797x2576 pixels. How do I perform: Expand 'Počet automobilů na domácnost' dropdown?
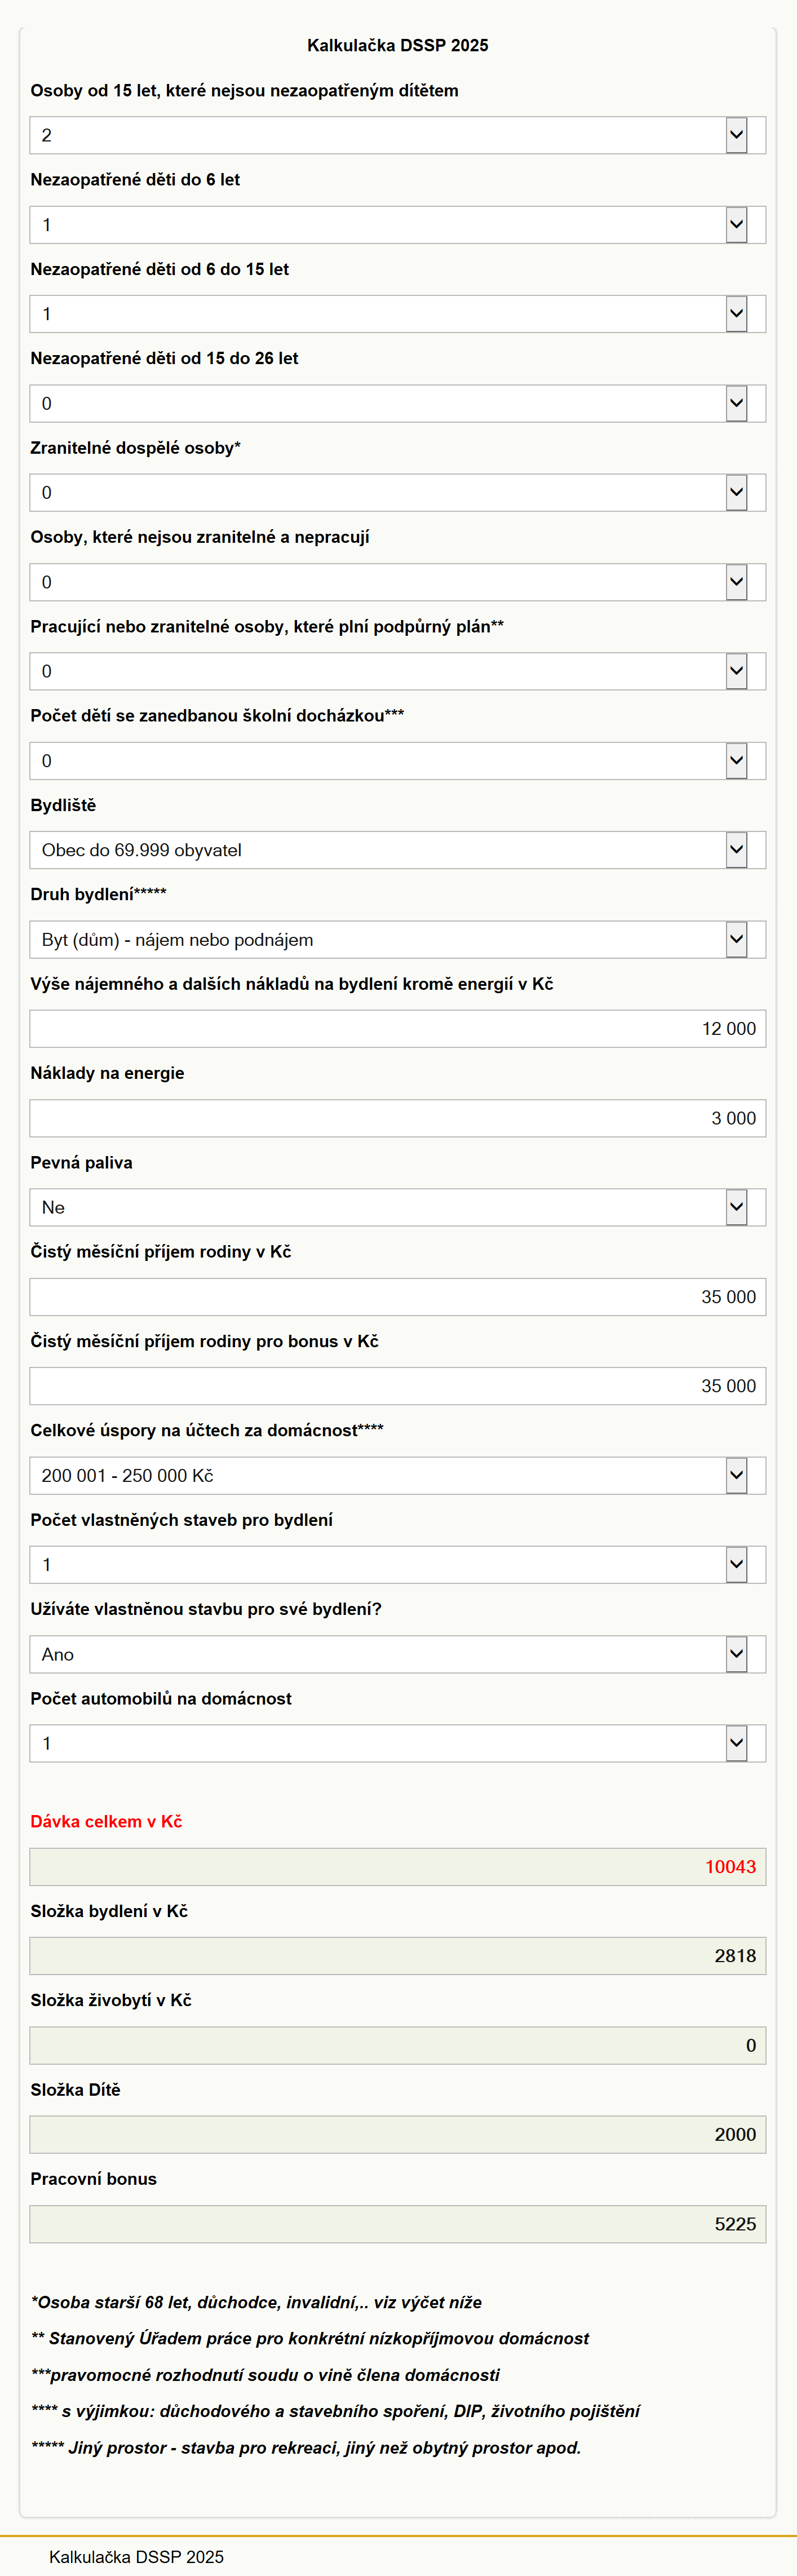click(398, 1743)
